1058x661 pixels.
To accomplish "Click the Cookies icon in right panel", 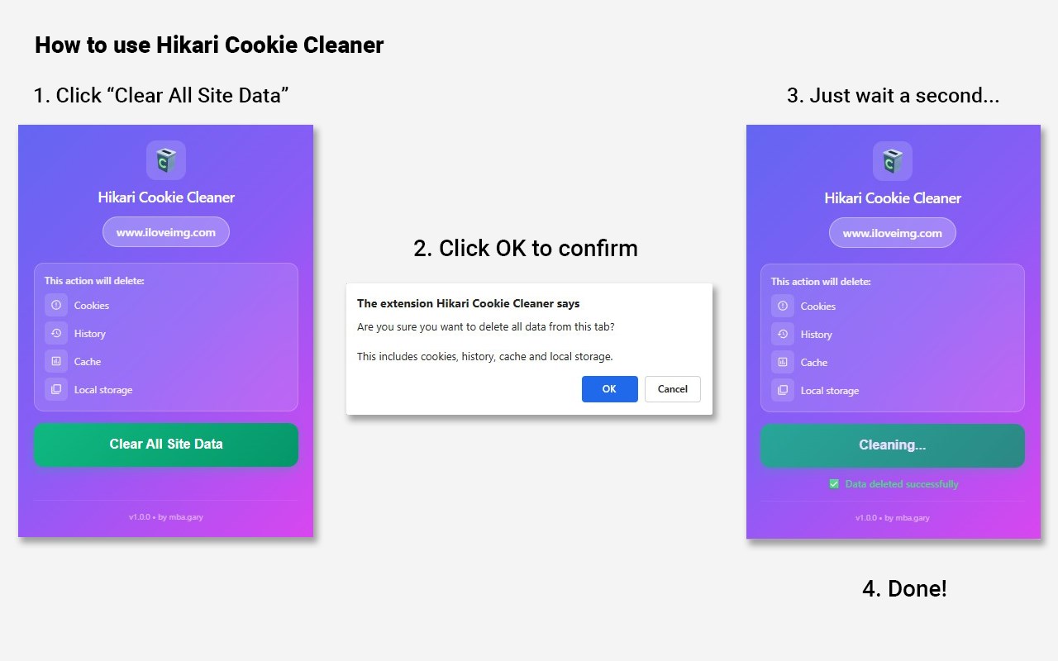I will (x=783, y=307).
